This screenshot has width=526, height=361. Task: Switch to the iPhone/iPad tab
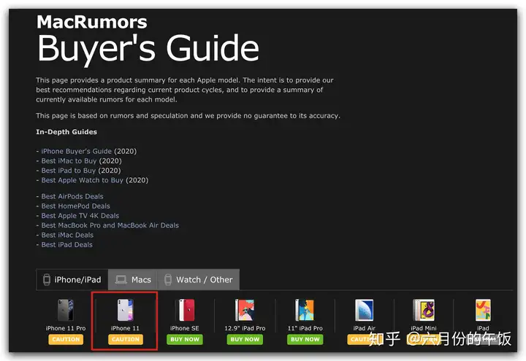[72, 279]
